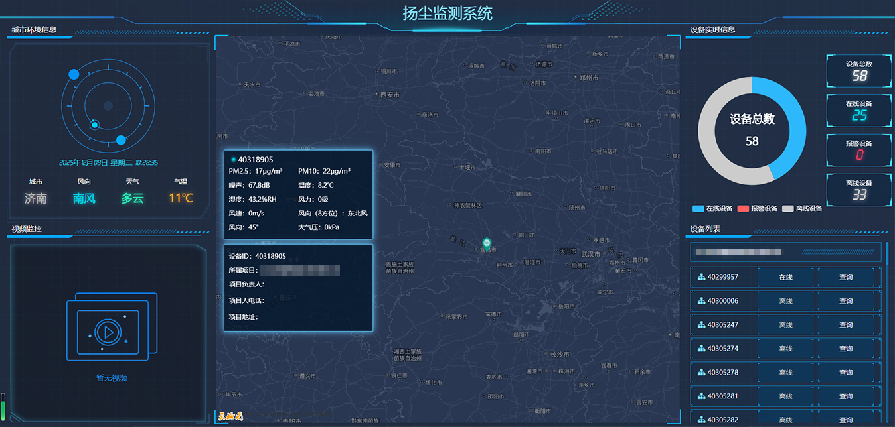Click the green map marker near 宜昌市
This screenshot has height=427, width=895.
(487, 244)
